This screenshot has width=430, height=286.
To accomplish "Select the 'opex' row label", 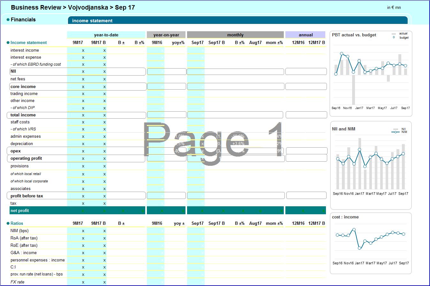I will pos(15,151).
